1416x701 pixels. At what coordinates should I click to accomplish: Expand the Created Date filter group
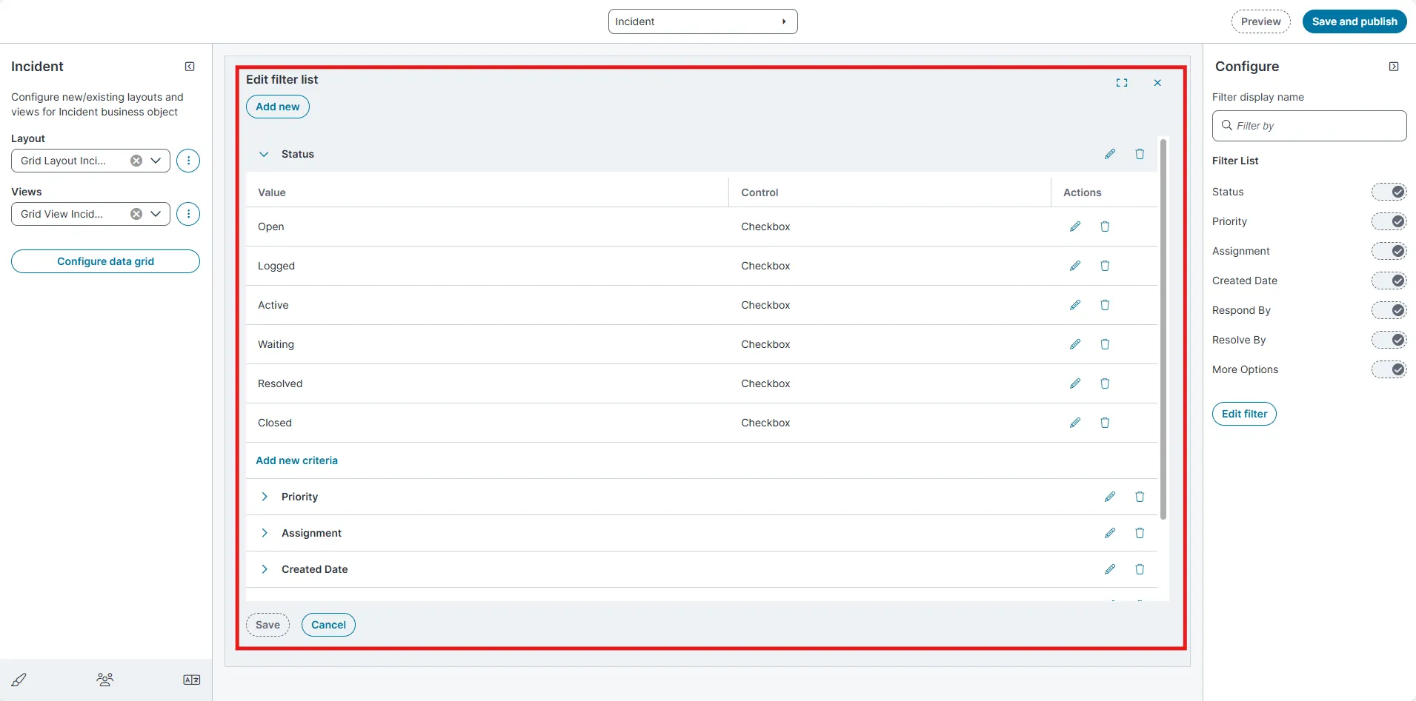click(264, 569)
